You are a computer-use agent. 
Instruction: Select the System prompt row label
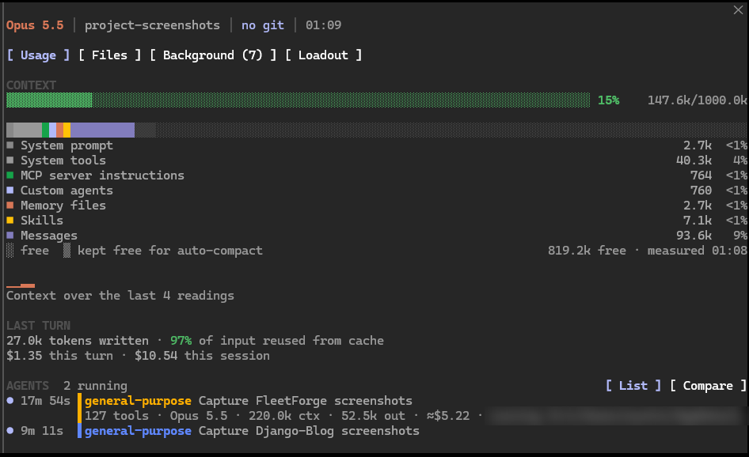(67, 145)
